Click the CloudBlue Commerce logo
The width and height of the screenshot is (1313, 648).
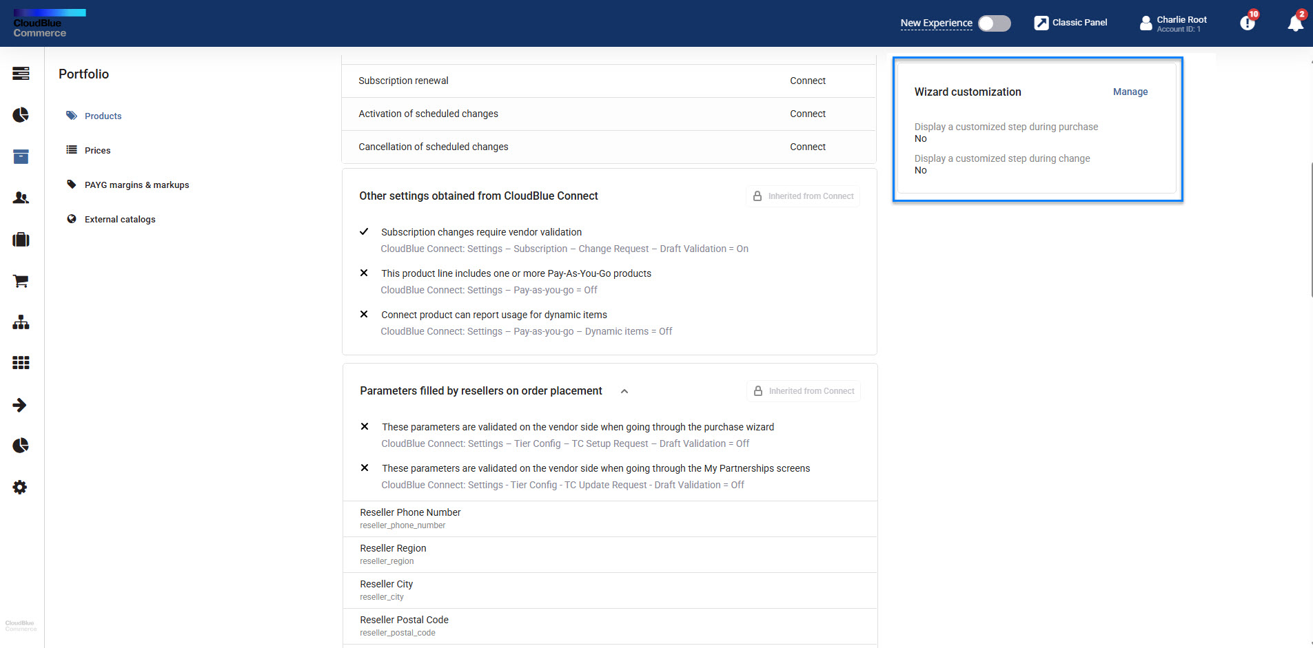tap(49, 23)
